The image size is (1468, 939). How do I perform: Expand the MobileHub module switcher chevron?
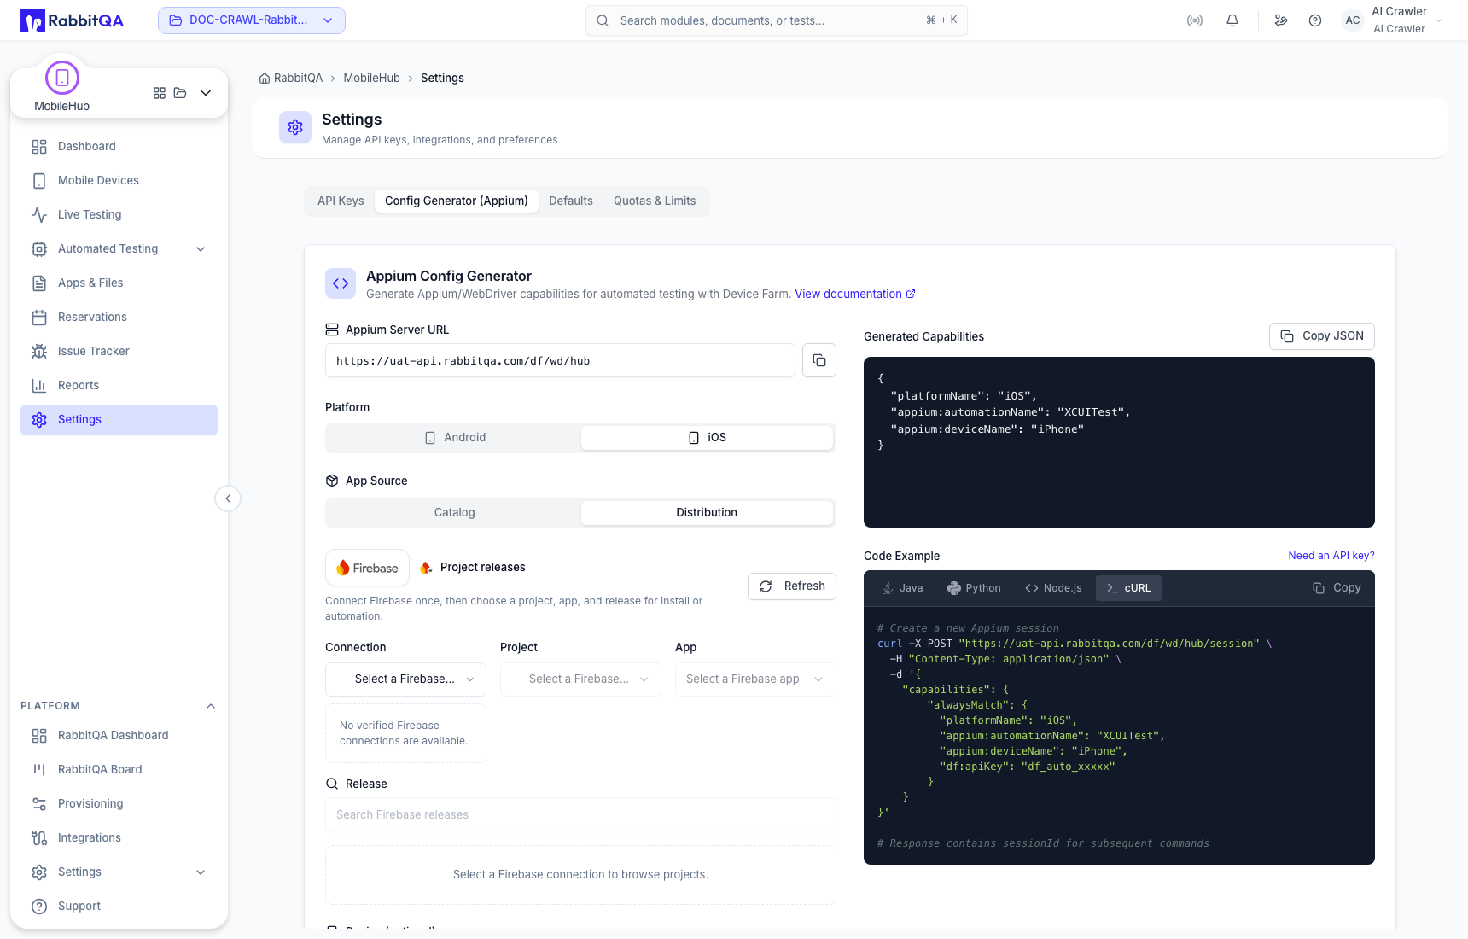click(x=206, y=93)
